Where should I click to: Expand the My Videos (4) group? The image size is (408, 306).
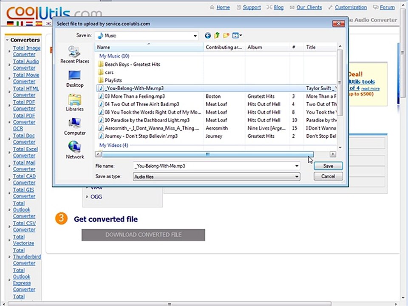pyautogui.click(x=114, y=145)
